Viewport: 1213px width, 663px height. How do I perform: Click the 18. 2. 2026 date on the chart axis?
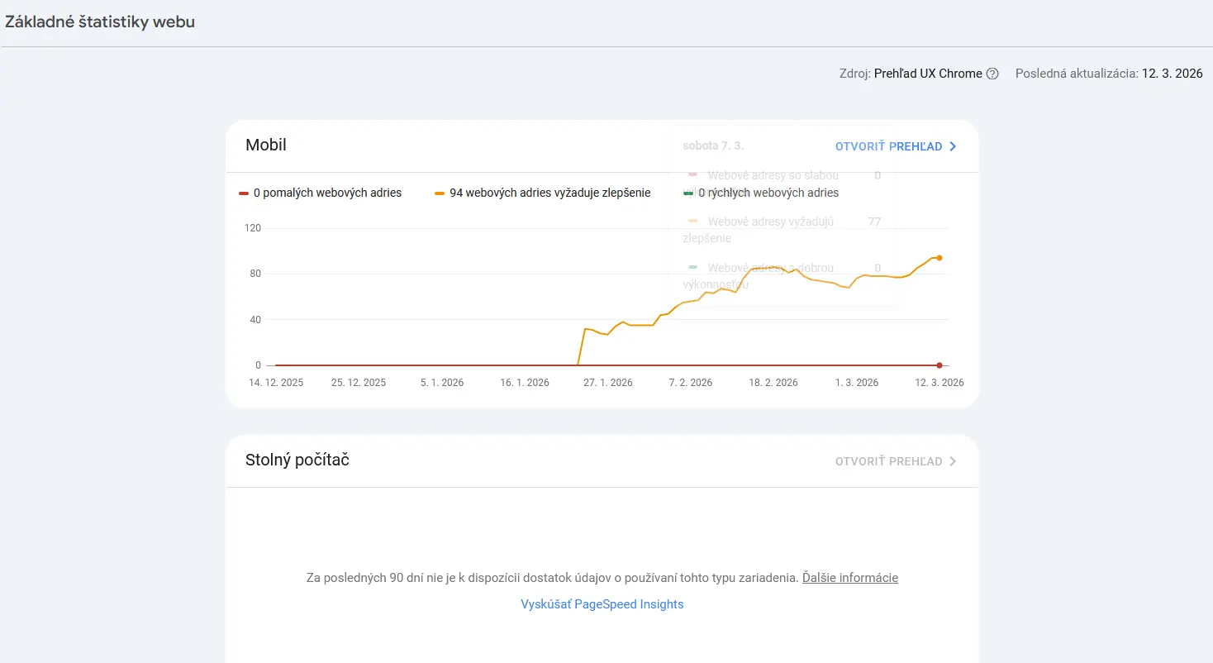(773, 383)
